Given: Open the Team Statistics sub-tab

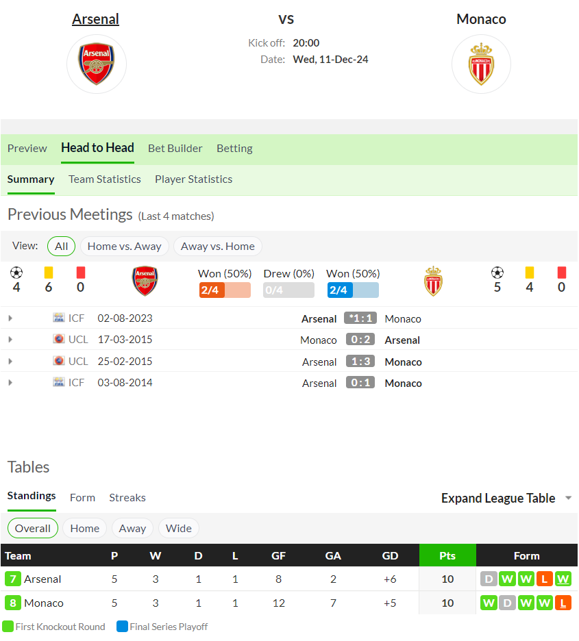Looking at the screenshot, I should point(105,179).
